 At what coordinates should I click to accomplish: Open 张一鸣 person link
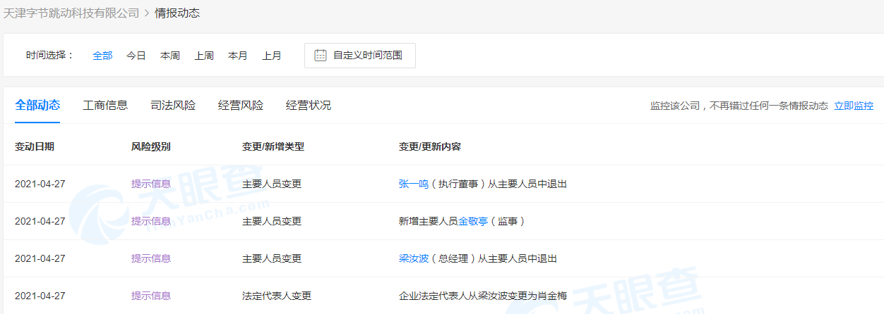(414, 184)
